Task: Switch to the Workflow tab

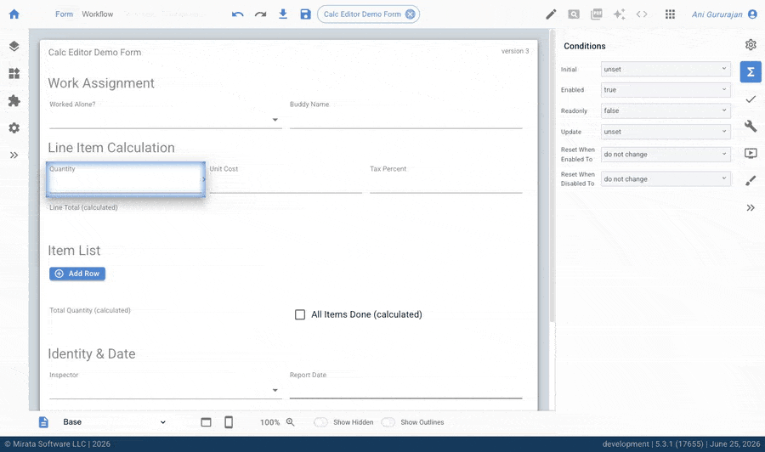Action: point(98,14)
